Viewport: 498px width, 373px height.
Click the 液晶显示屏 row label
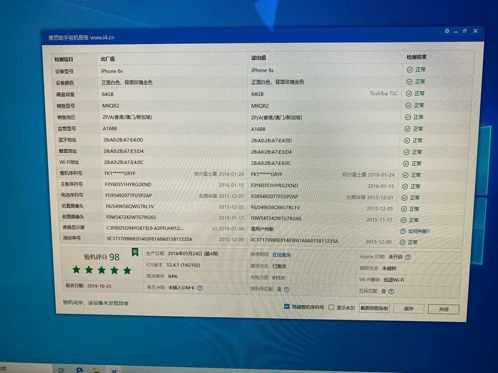tap(73, 227)
